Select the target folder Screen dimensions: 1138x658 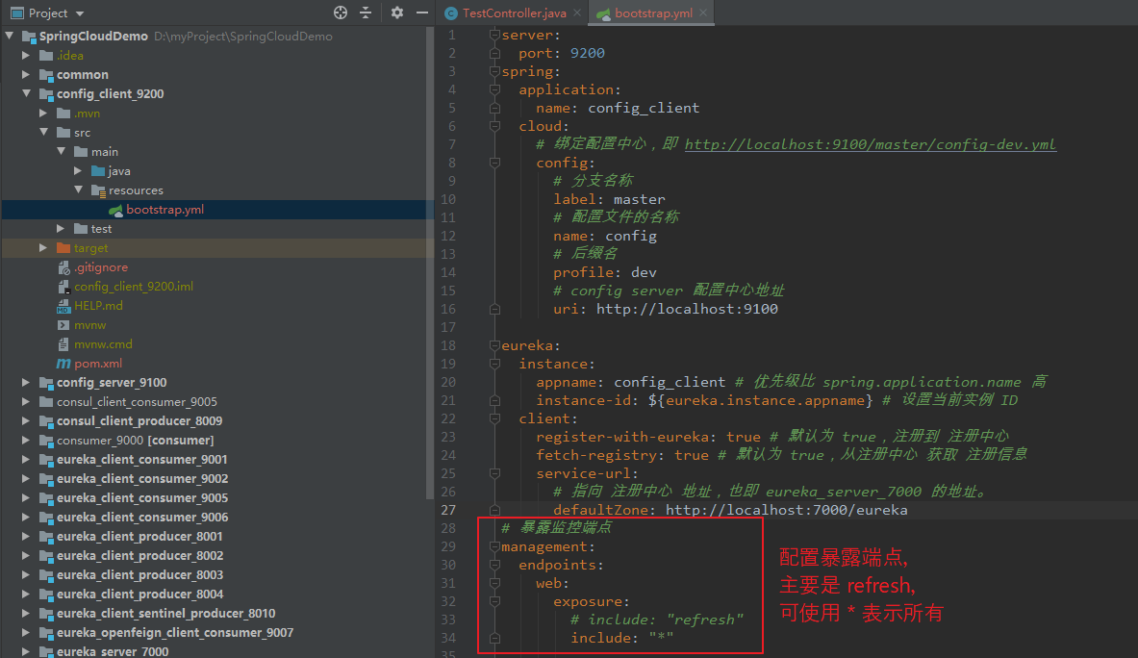90,248
